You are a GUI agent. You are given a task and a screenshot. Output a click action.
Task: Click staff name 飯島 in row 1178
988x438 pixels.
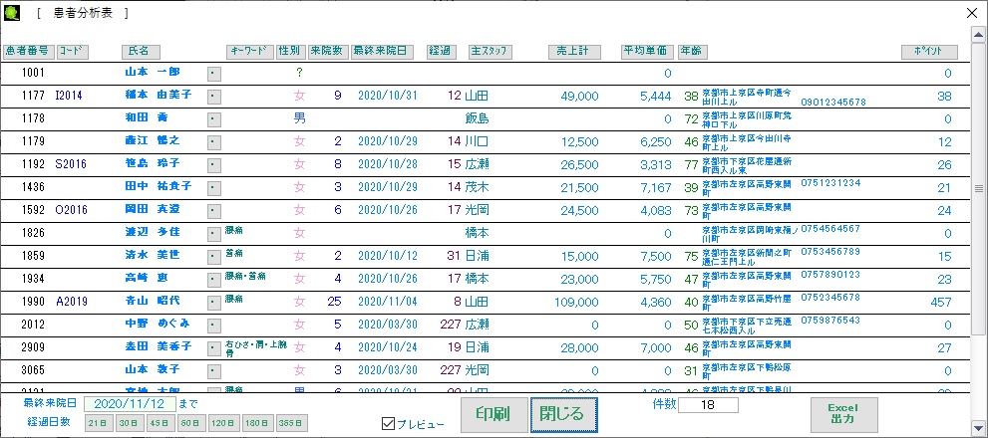pyautogui.click(x=477, y=118)
